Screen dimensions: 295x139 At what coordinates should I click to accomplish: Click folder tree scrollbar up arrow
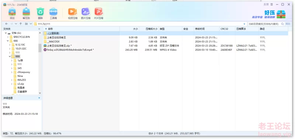[40, 33]
